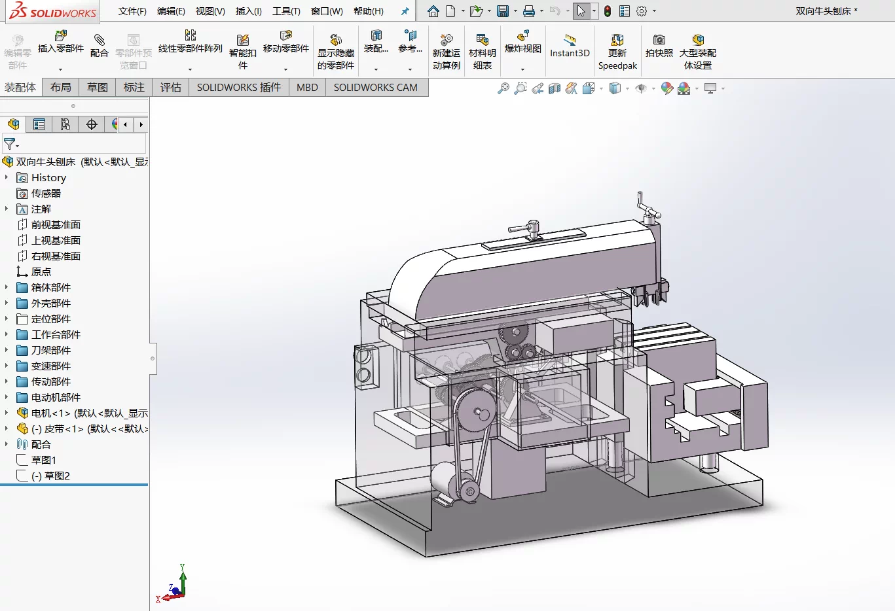Click the Rebuild traffic light icon

point(608,11)
